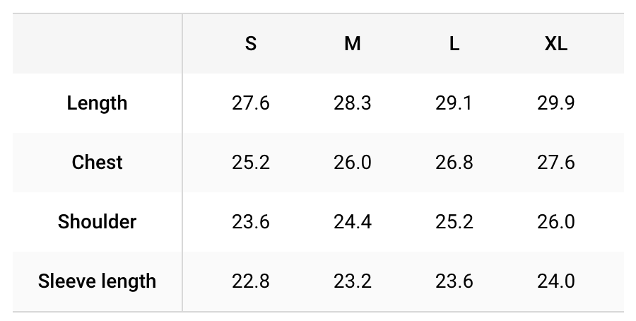636x321 pixels.
Task: Select the 26.0 Shoulder value for XL
Action: [555, 222]
